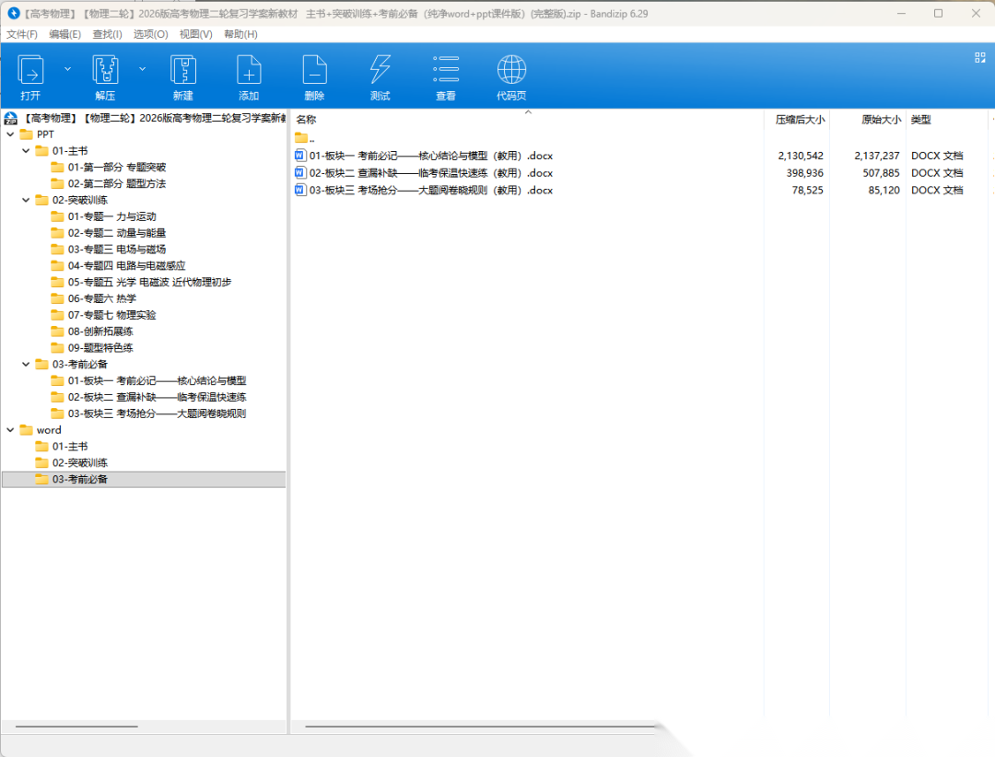Toggle the view mode icon at top right
The image size is (995, 757).
tap(979, 57)
